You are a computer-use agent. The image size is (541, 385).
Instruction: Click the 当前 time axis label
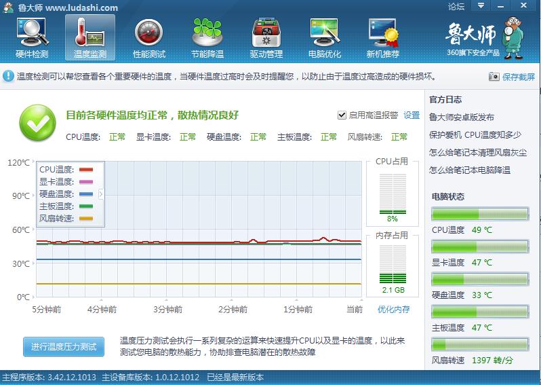click(x=355, y=310)
